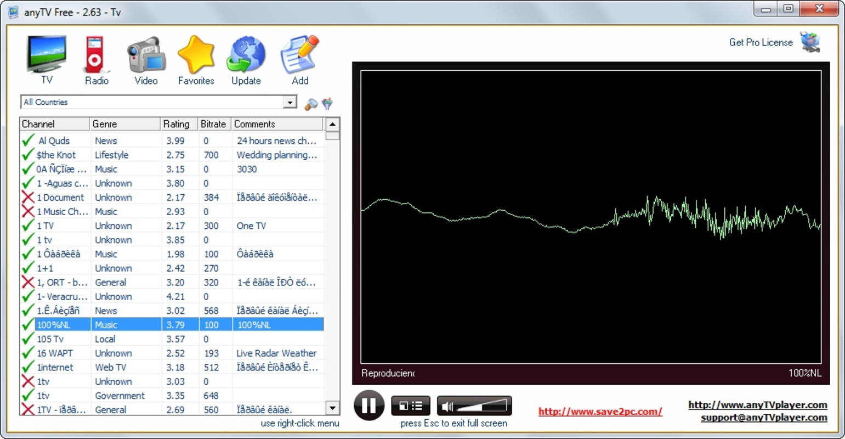Click the Lifestyle genre cell
This screenshot has height=439, width=845.
pyautogui.click(x=111, y=155)
